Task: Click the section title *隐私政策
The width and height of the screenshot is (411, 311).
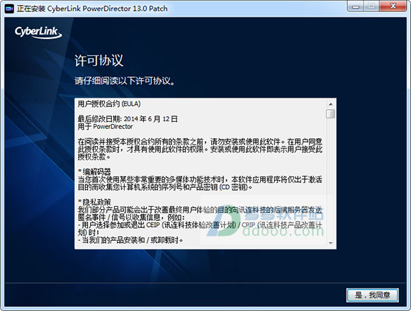Action: tap(94, 202)
